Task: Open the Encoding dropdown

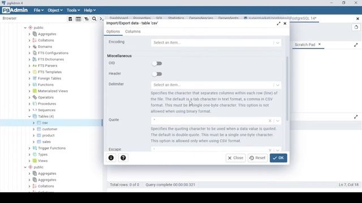Action: (x=216, y=43)
